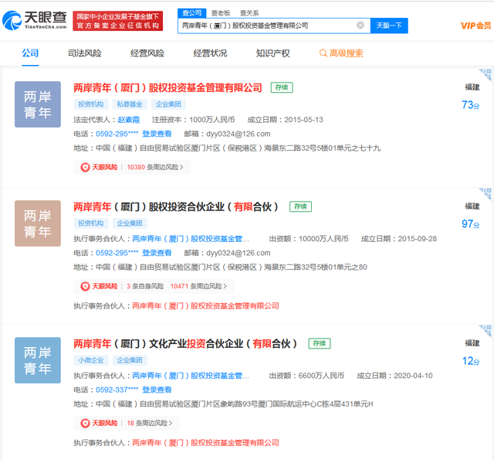Click the brown 两岸青年 logo of second result
The height and width of the screenshot is (460, 494).
point(38,223)
